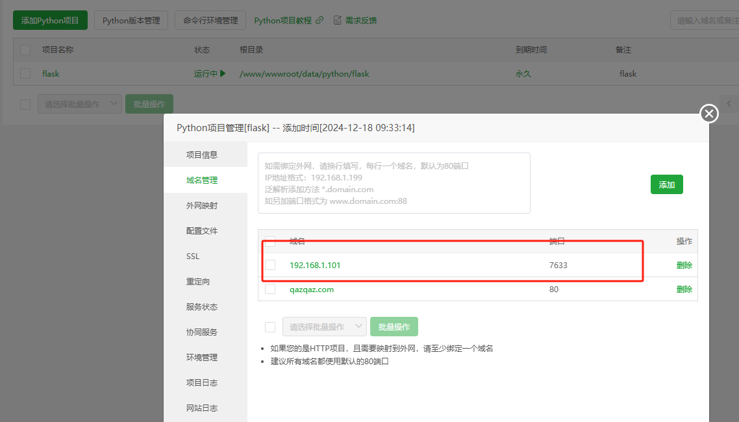View the 项目日志 tab
This screenshot has width=739, height=422.
pyautogui.click(x=205, y=382)
